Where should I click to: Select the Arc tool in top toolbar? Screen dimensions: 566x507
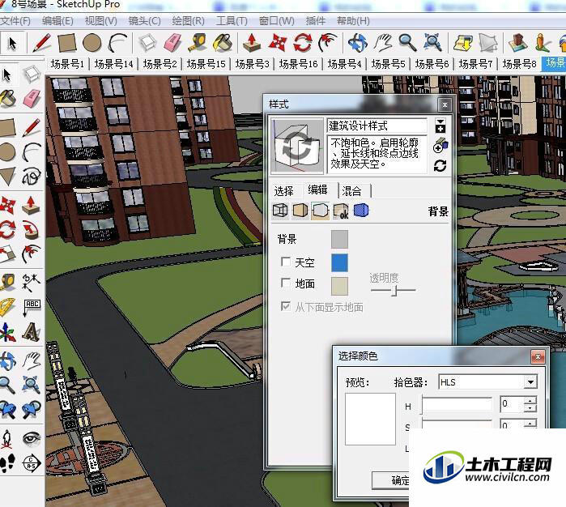118,43
